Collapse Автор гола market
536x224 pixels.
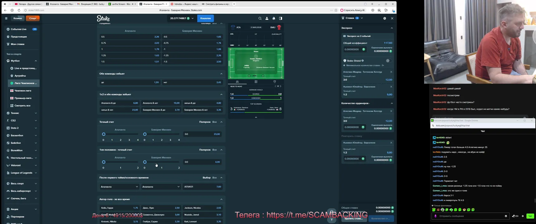(221, 199)
